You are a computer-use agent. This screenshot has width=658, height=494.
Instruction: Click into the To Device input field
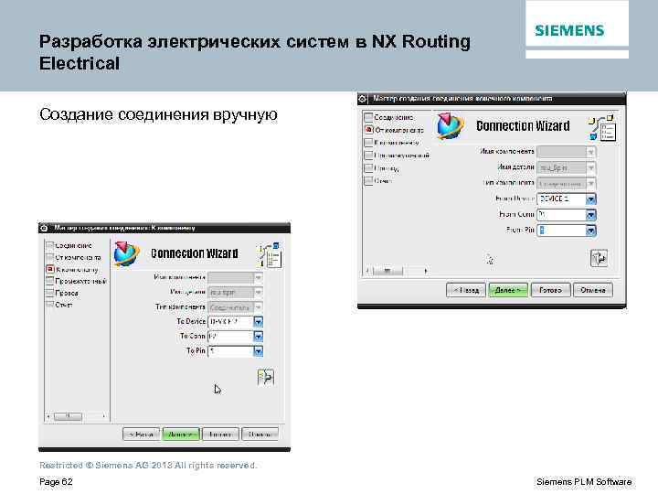coord(231,322)
